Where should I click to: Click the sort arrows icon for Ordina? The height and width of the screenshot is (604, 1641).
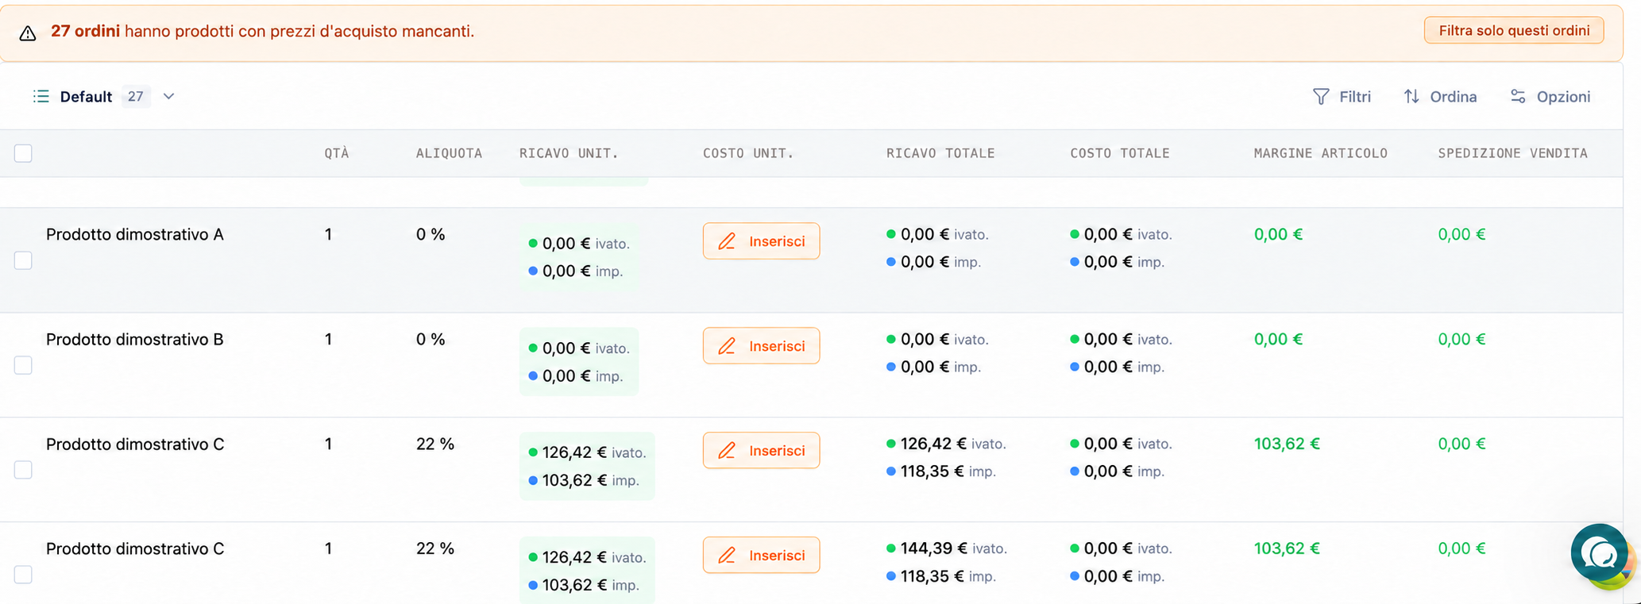[x=1411, y=97]
